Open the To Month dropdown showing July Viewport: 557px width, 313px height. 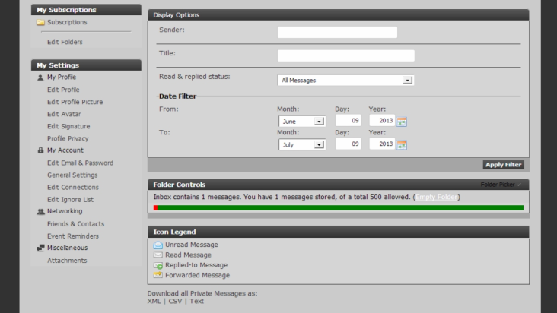pos(302,144)
